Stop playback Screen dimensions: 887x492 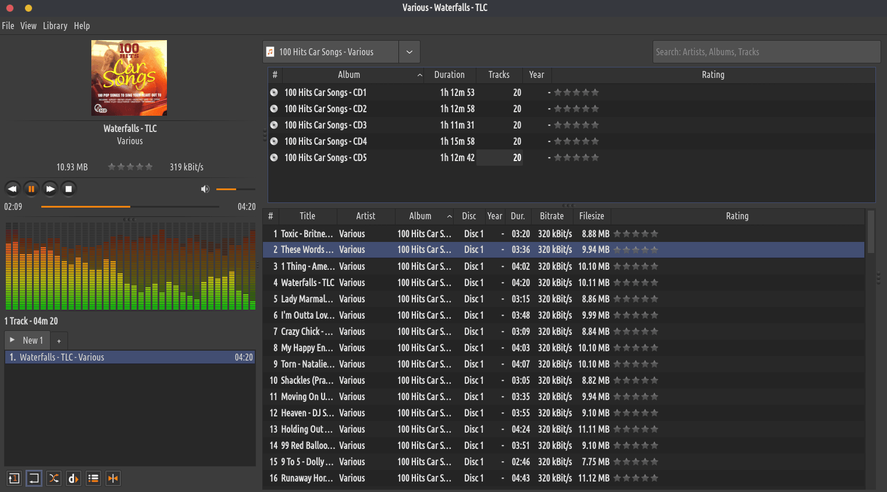69,188
